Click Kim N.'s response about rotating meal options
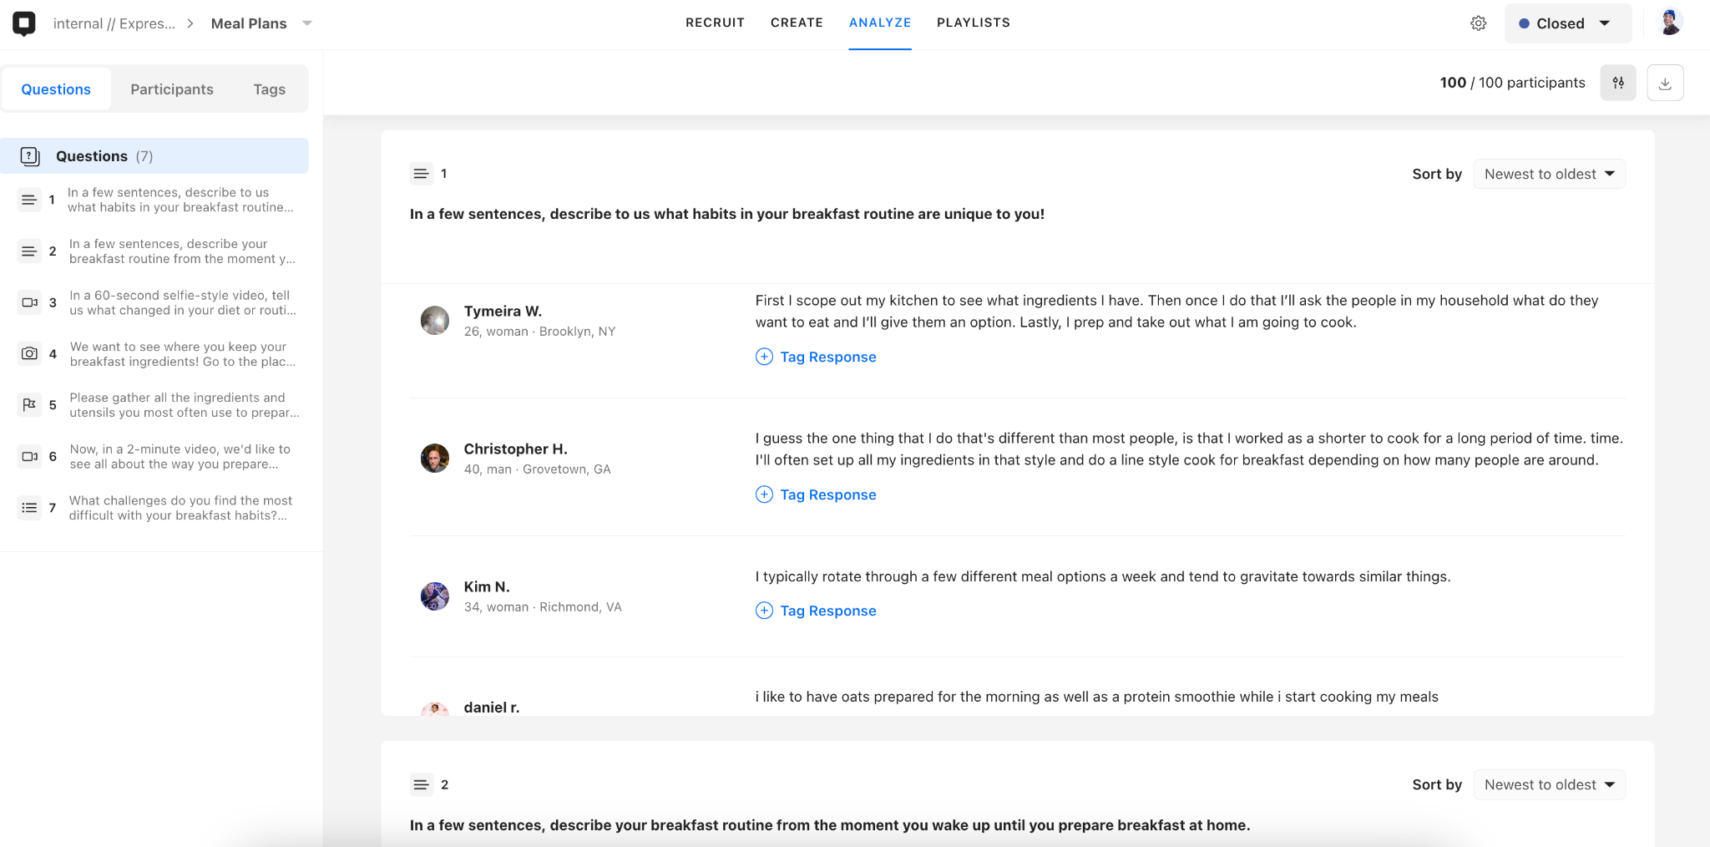The height and width of the screenshot is (847, 1710). click(x=1103, y=576)
